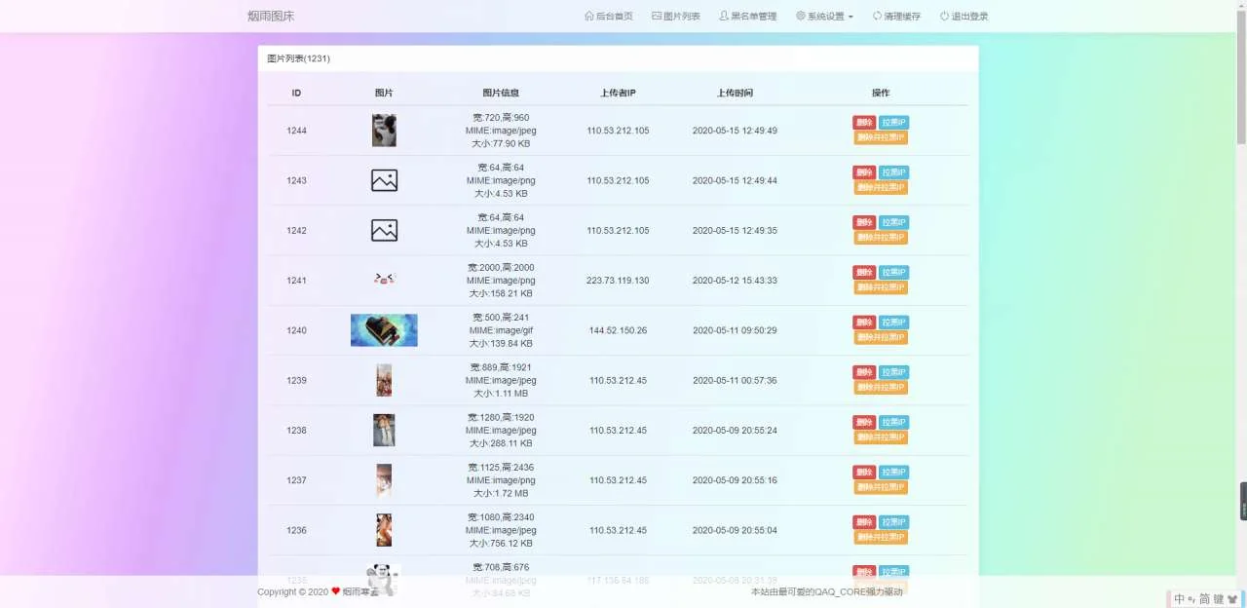Viewport: 1247px width, 608px height.
Task: Open the piano thumbnail in row 1240
Action: click(384, 330)
